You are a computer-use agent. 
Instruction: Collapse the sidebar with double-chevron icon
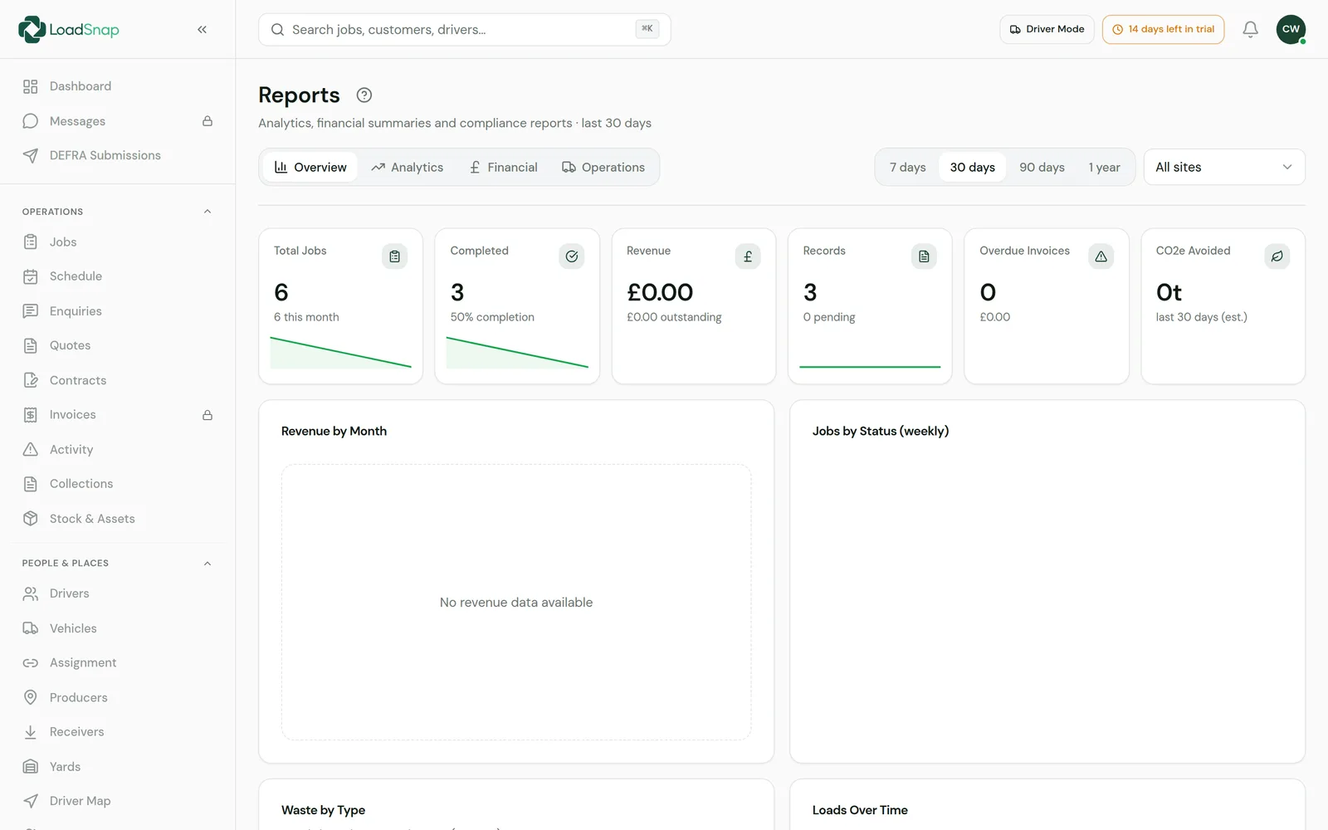click(x=202, y=29)
